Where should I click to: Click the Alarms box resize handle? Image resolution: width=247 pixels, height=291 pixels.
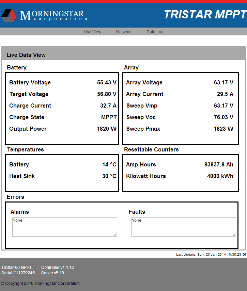tap(115, 235)
